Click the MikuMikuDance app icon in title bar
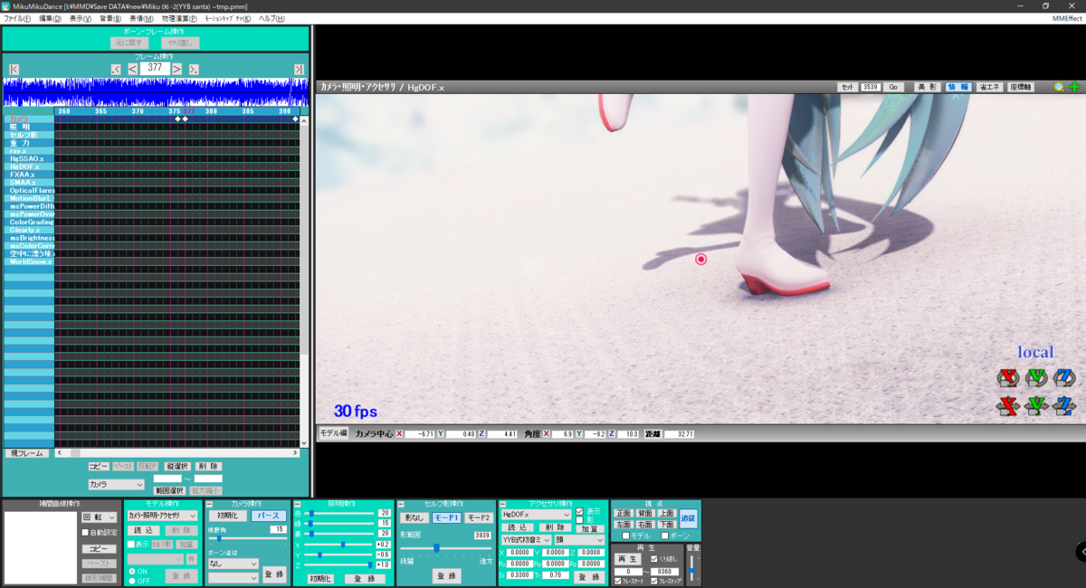This screenshot has height=588, width=1086. pos(6,5)
